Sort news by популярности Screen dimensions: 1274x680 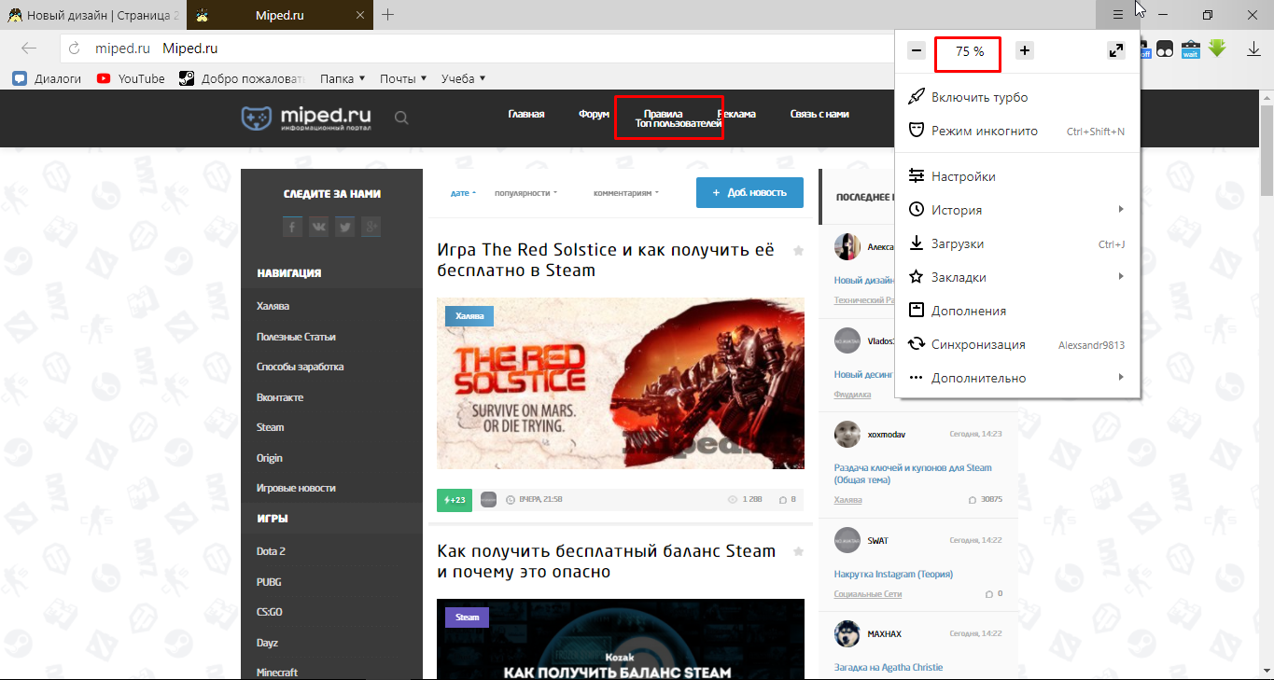(525, 193)
